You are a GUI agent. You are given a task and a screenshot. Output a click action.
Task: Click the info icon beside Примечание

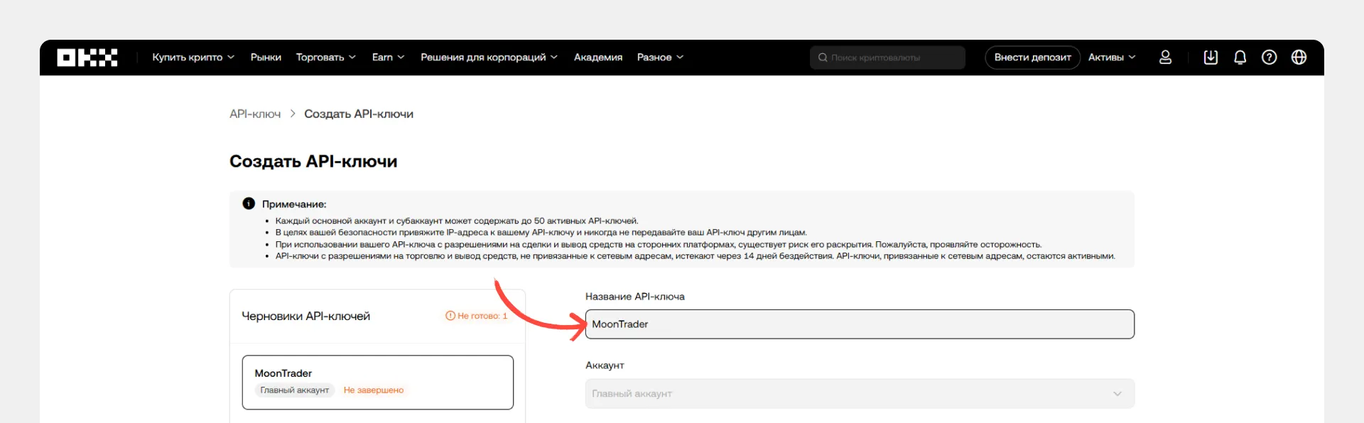click(249, 204)
